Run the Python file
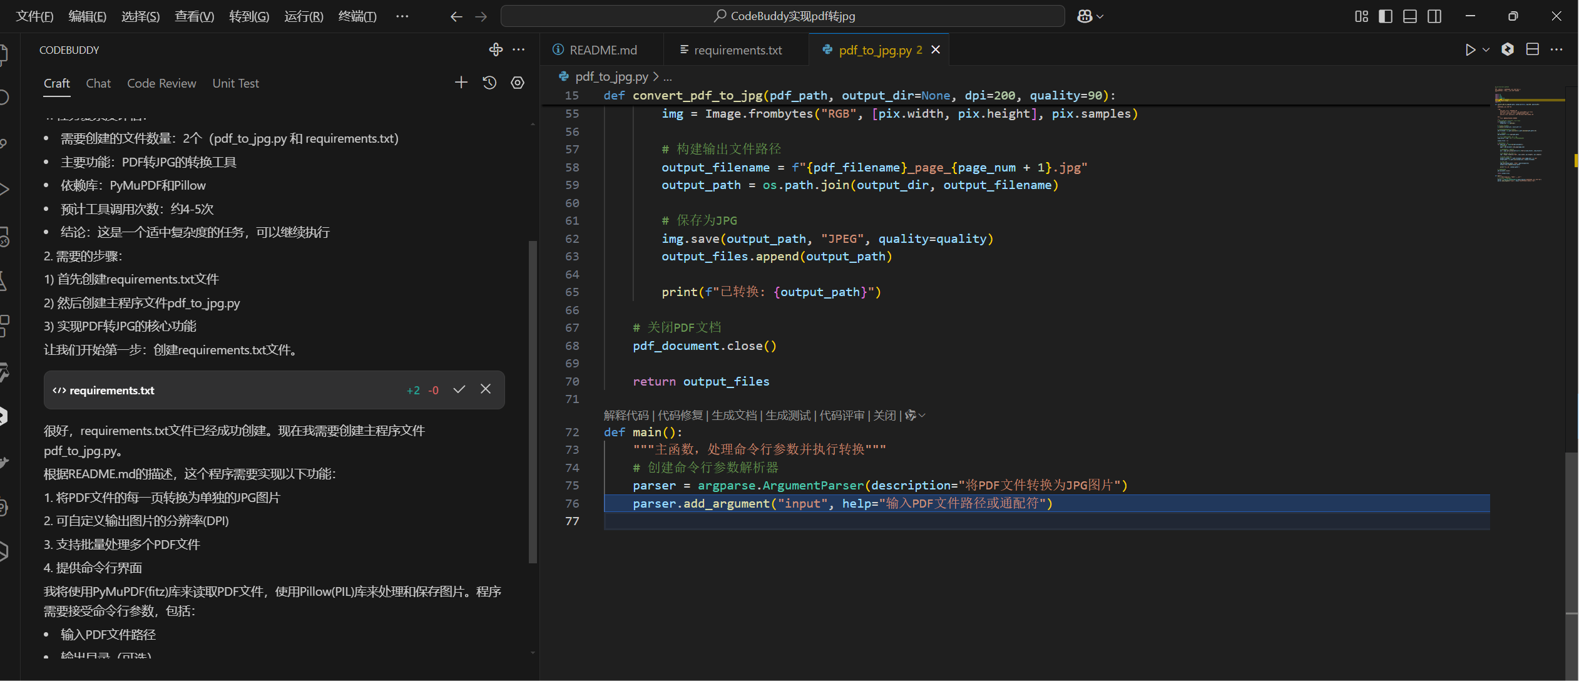Screen dimensions: 1579x681 pyautogui.click(x=1470, y=49)
